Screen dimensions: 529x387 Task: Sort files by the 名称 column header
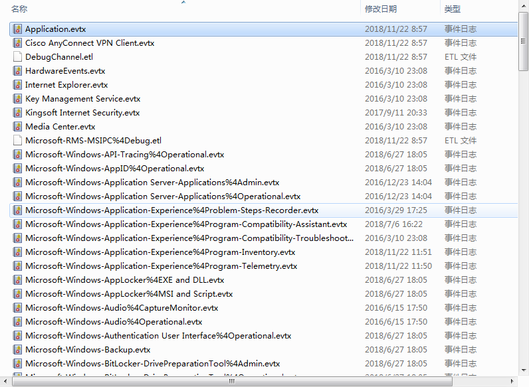pos(20,9)
